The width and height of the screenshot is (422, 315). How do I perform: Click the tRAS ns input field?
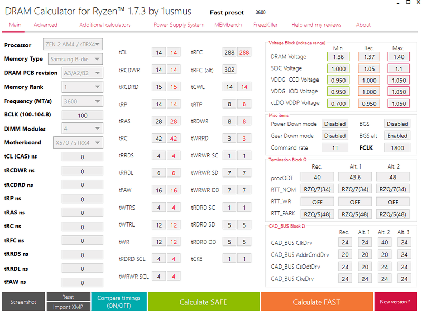point(82,213)
